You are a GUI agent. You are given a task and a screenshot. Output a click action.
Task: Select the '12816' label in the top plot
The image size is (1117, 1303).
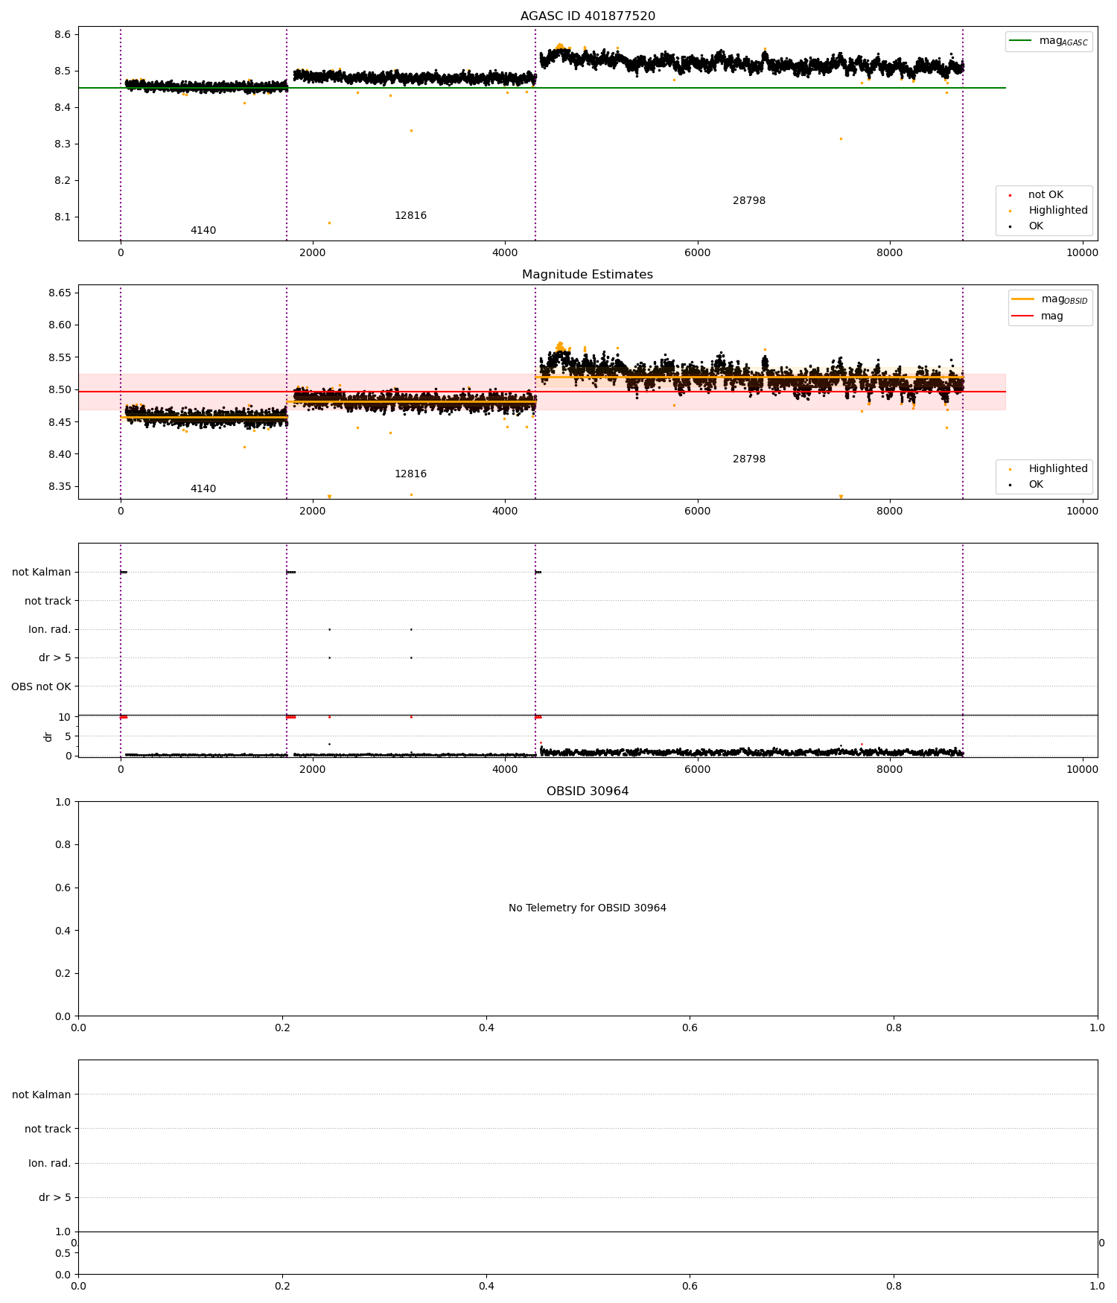tap(410, 216)
